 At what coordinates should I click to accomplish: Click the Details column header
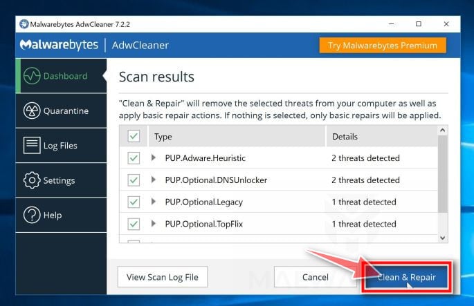coord(382,136)
